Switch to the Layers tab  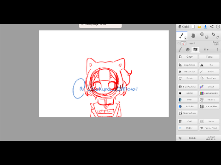coord(187,49)
